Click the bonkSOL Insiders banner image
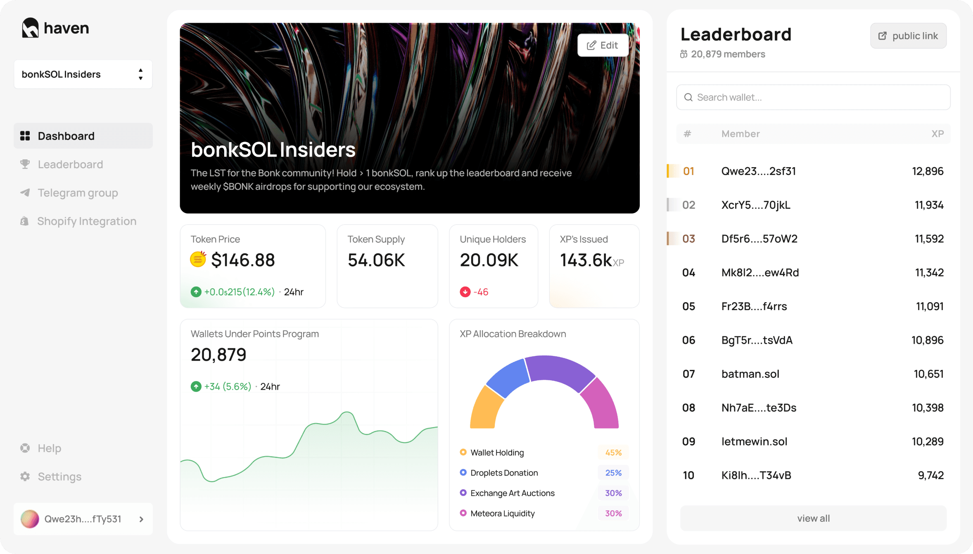 click(x=410, y=118)
